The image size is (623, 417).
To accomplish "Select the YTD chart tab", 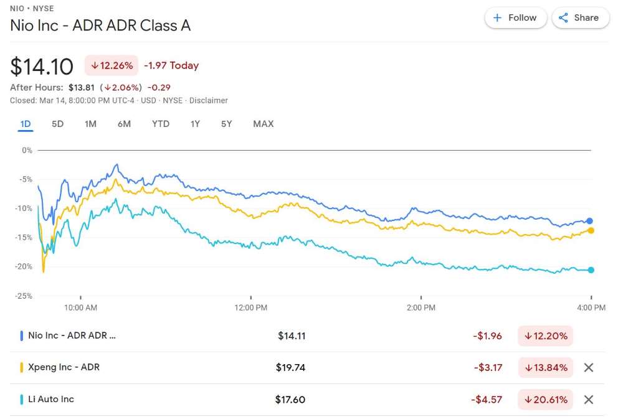I will [161, 124].
